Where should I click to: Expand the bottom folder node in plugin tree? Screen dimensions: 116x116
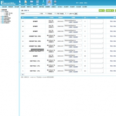click(1, 23)
